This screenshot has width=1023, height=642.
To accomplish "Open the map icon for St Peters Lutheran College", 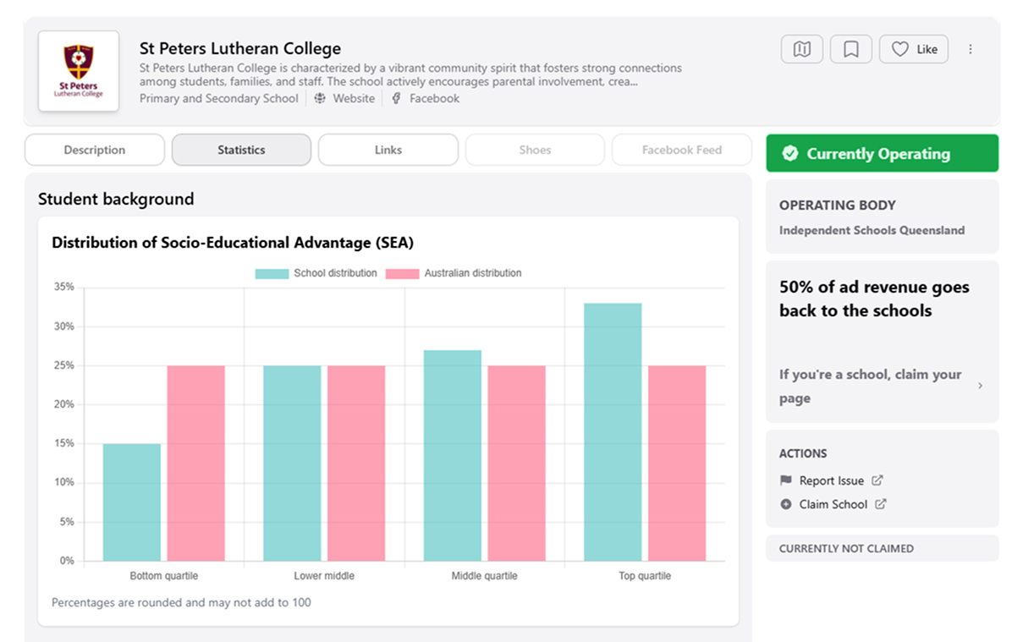I will click(x=801, y=49).
